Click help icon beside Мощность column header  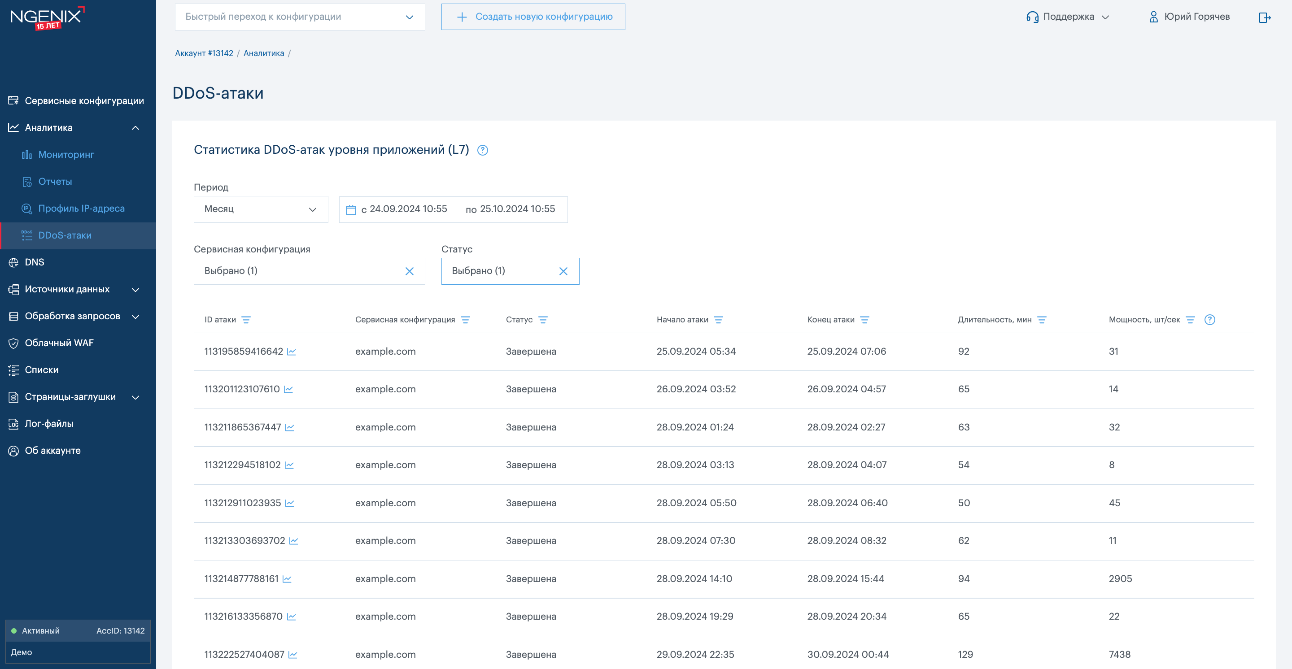[1209, 320]
